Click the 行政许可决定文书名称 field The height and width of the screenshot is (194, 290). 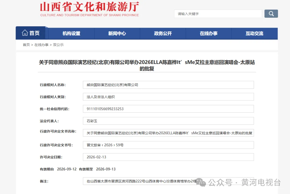[168, 133]
